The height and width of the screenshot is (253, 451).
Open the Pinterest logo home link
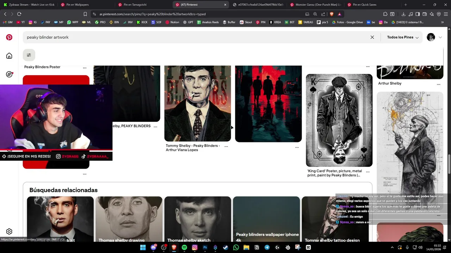[x=9, y=37]
